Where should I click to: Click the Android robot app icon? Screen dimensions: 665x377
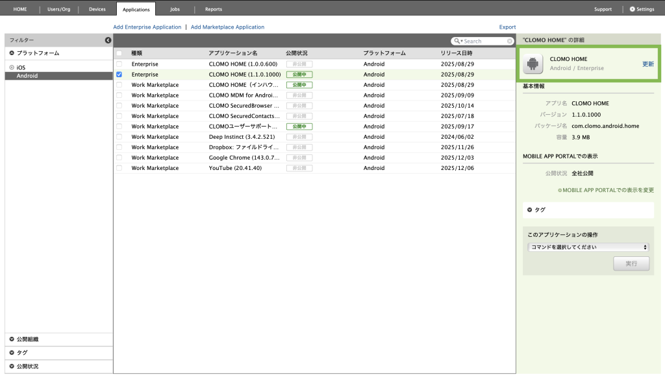click(533, 64)
